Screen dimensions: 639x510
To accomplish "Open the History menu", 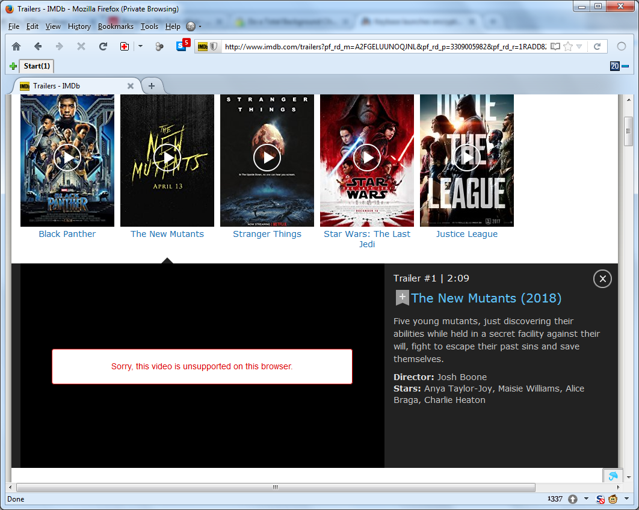I will [x=79, y=26].
